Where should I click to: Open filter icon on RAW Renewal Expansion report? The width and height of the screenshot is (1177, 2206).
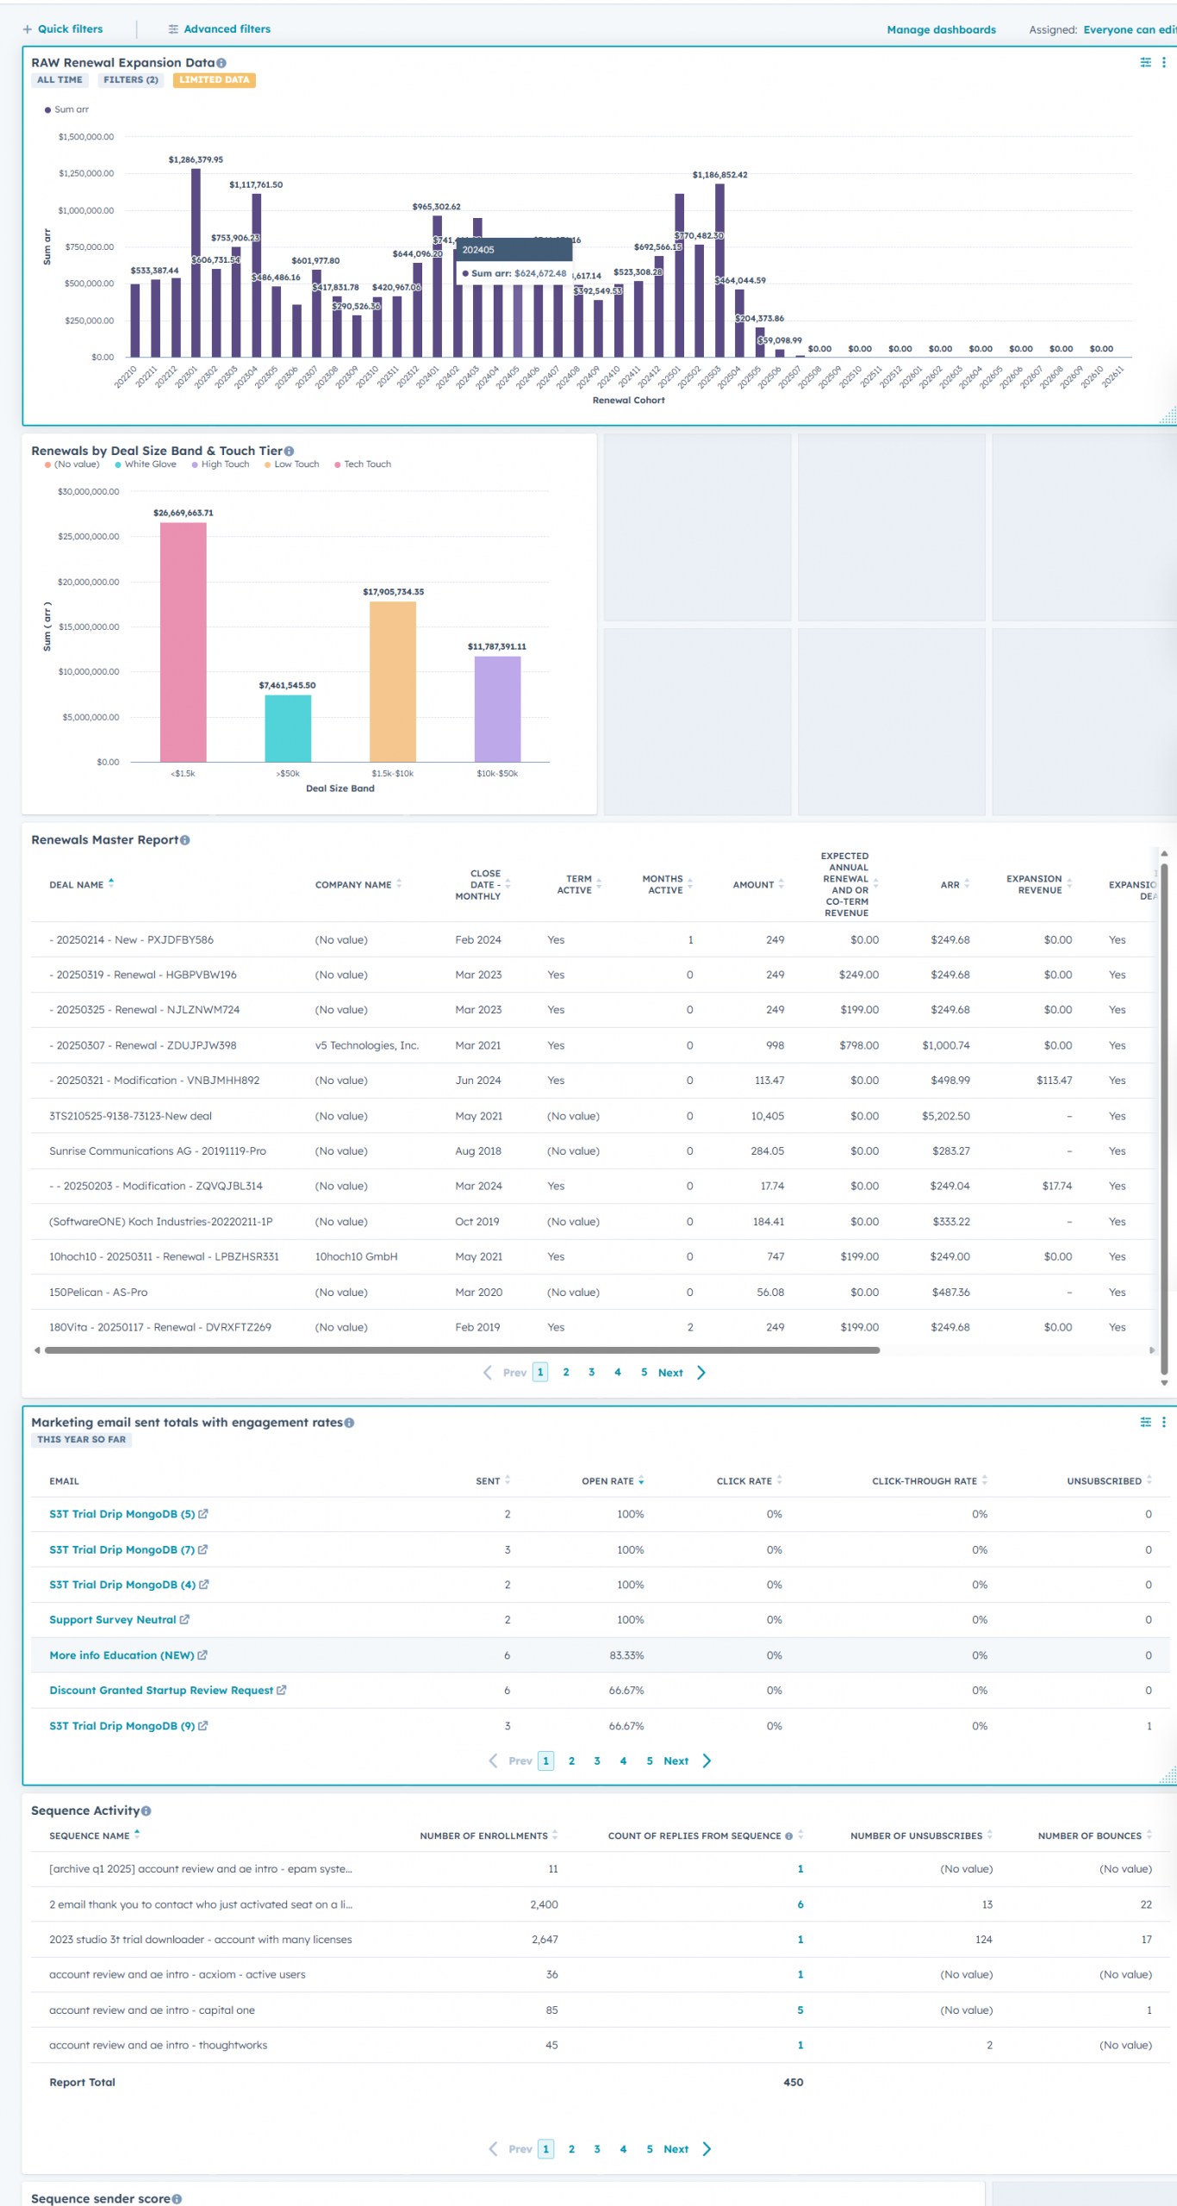1145,62
